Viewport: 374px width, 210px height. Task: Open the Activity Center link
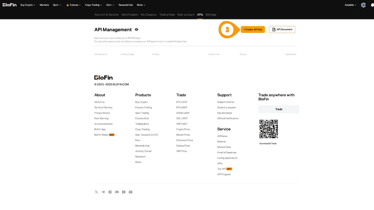click(144, 151)
